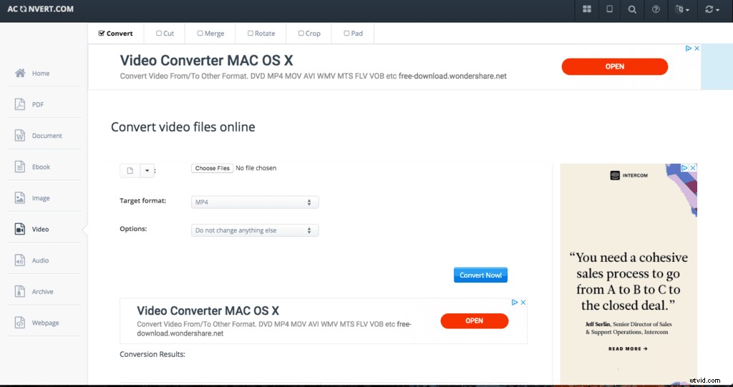
Task: Close the lower Video Converter ad X icon
Action: pyautogui.click(x=523, y=303)
